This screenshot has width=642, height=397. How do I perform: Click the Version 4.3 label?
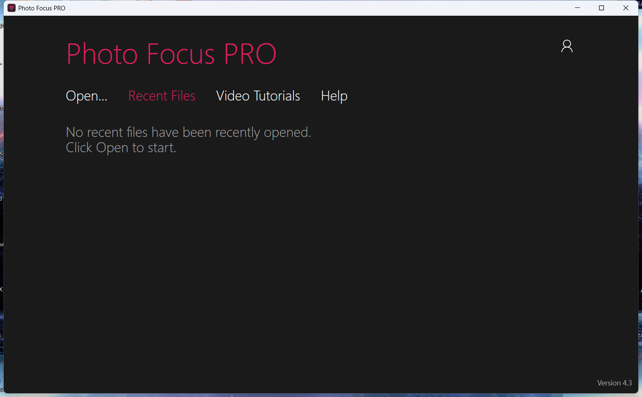coord(614,383)
